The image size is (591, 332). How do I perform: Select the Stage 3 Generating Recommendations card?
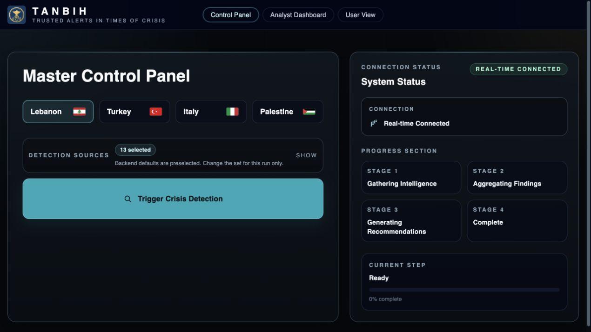[x=411, y=221]
